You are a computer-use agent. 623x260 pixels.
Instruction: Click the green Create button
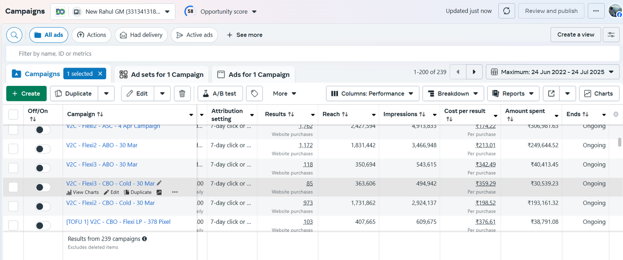tap(26, 94)
